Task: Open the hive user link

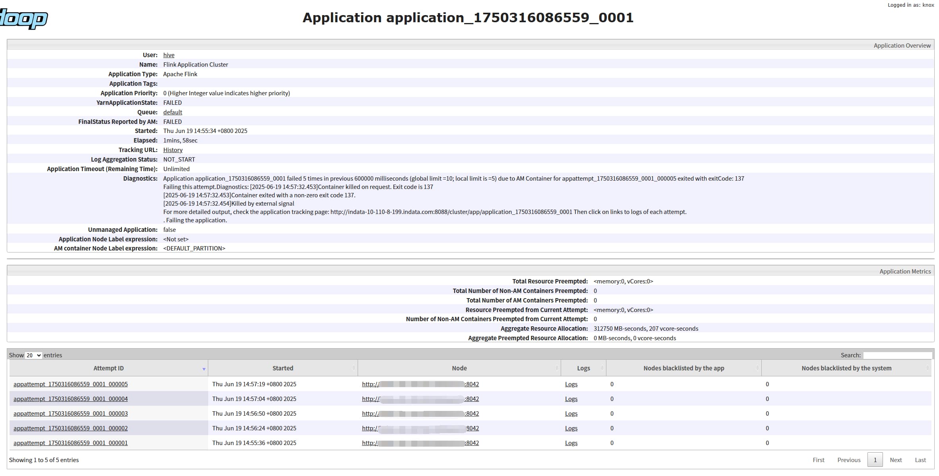Action: pos(169,55)
